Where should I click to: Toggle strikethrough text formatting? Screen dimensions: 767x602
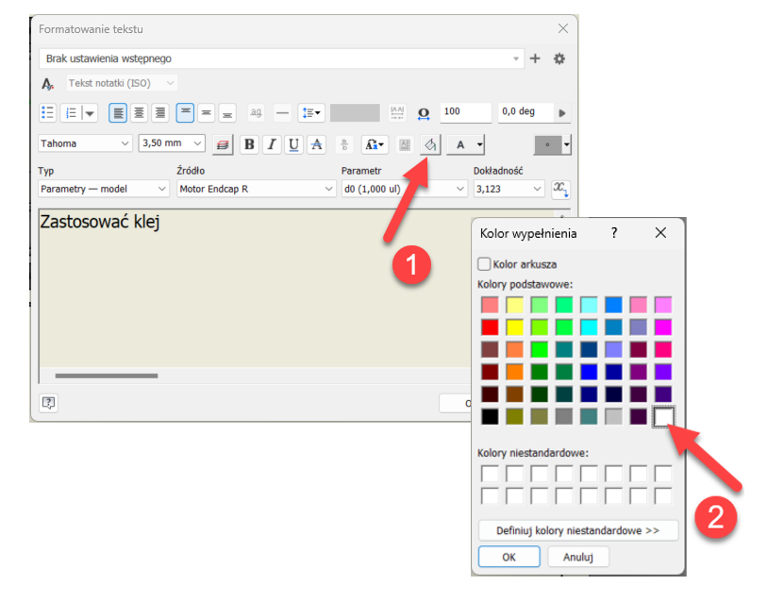coord(316,144)
